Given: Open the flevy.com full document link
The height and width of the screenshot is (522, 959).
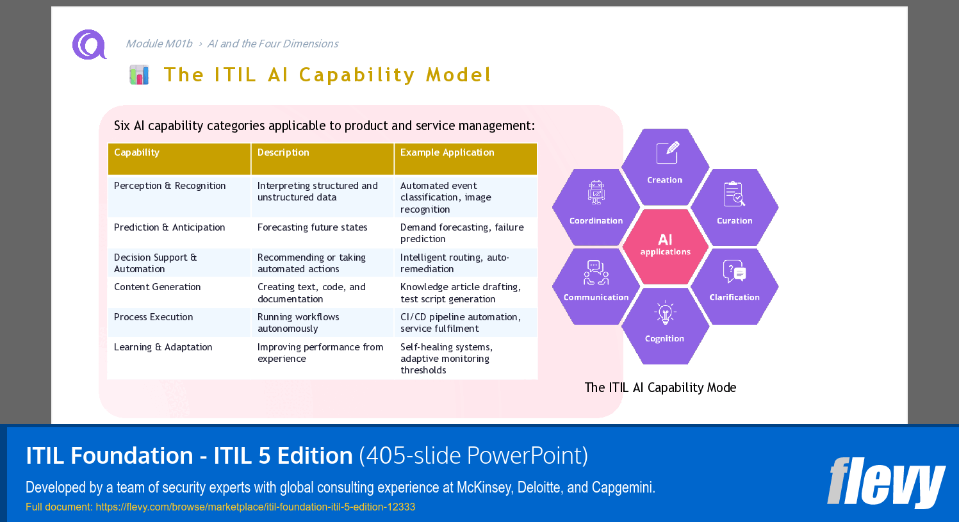Looking at the screenshot, I should (x=255, y=507).
